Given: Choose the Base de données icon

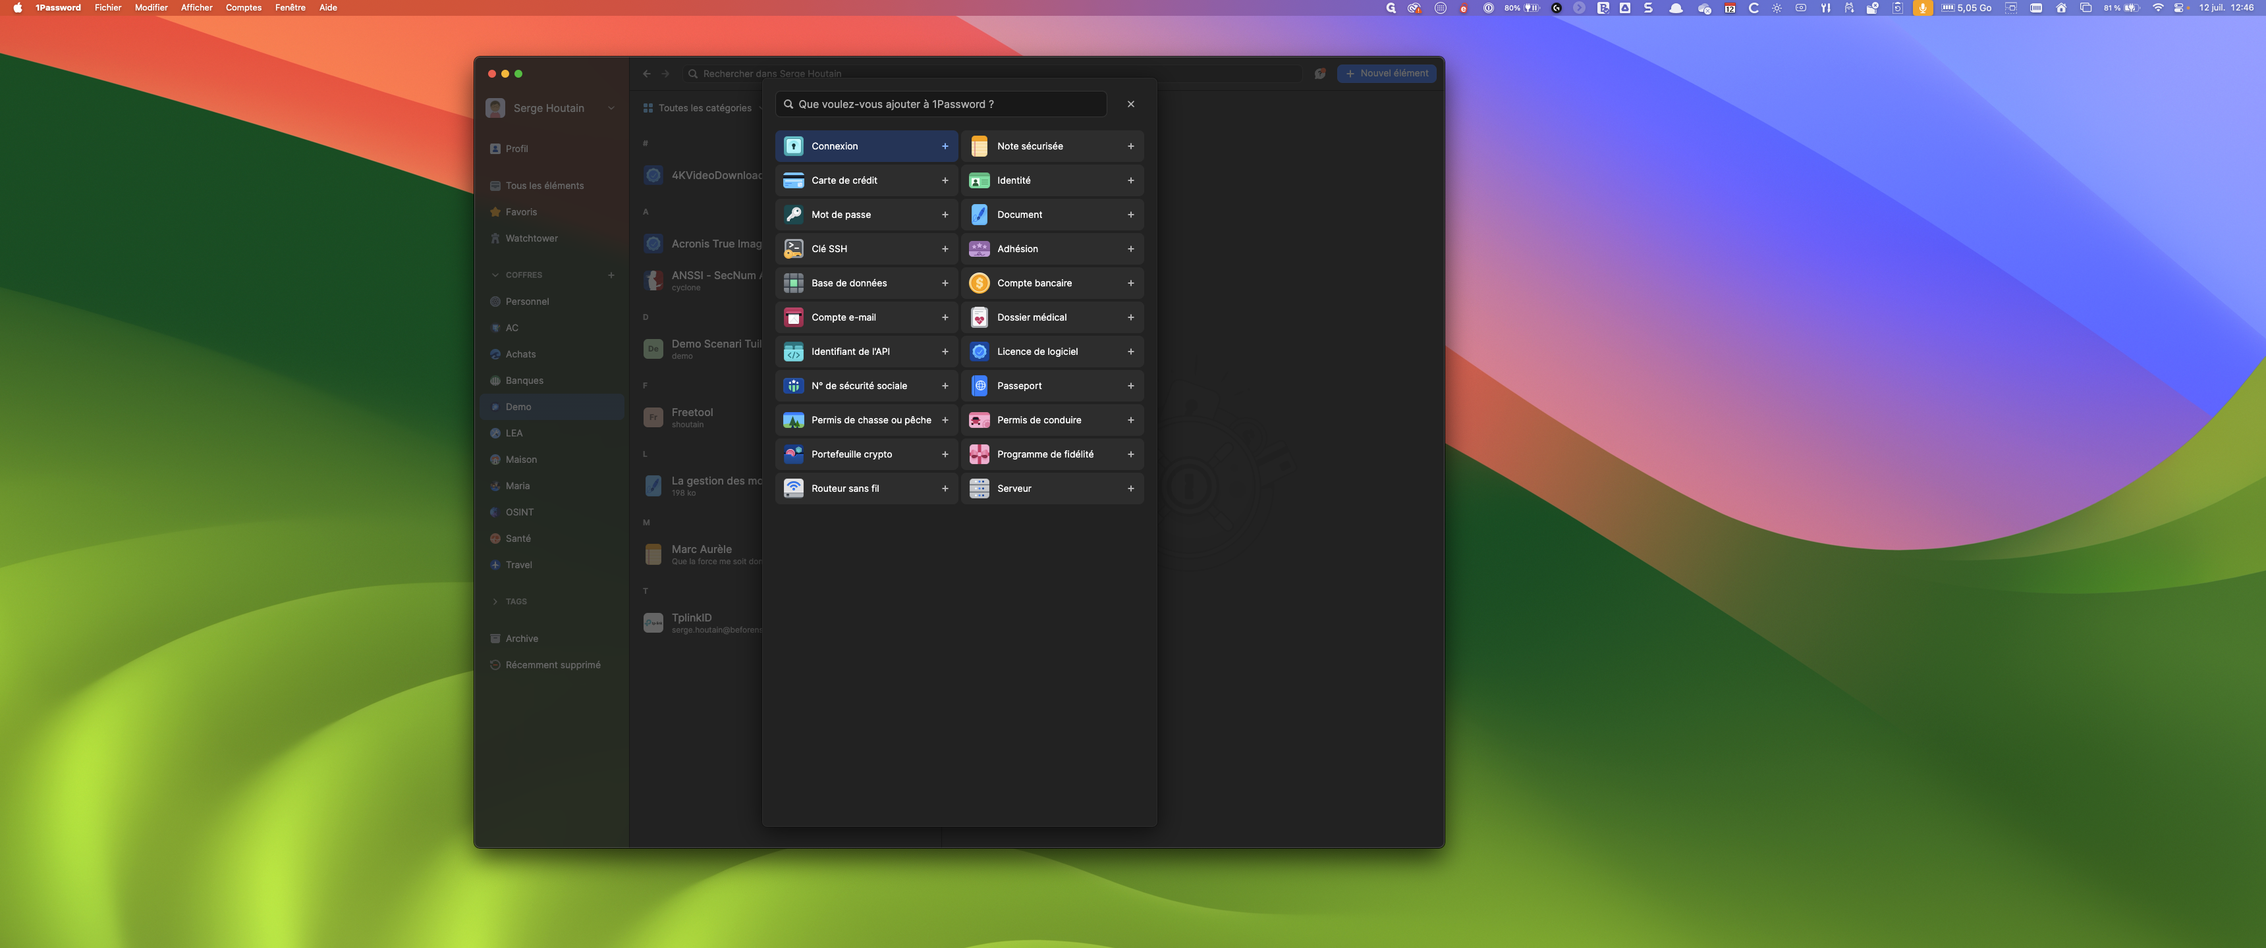Looking at the screenshot, I should (x=792, y=283).
